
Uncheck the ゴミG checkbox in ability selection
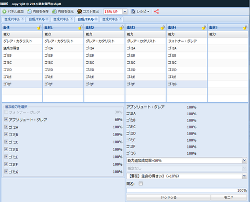[x=6, y=171]
